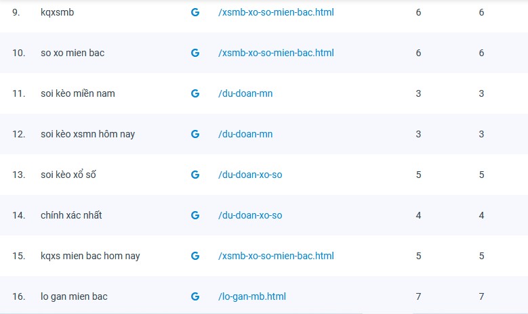Select the keyword text lo gan mien bac
Image resolution: width=528 pixels, height=314 pixels.
74,296
